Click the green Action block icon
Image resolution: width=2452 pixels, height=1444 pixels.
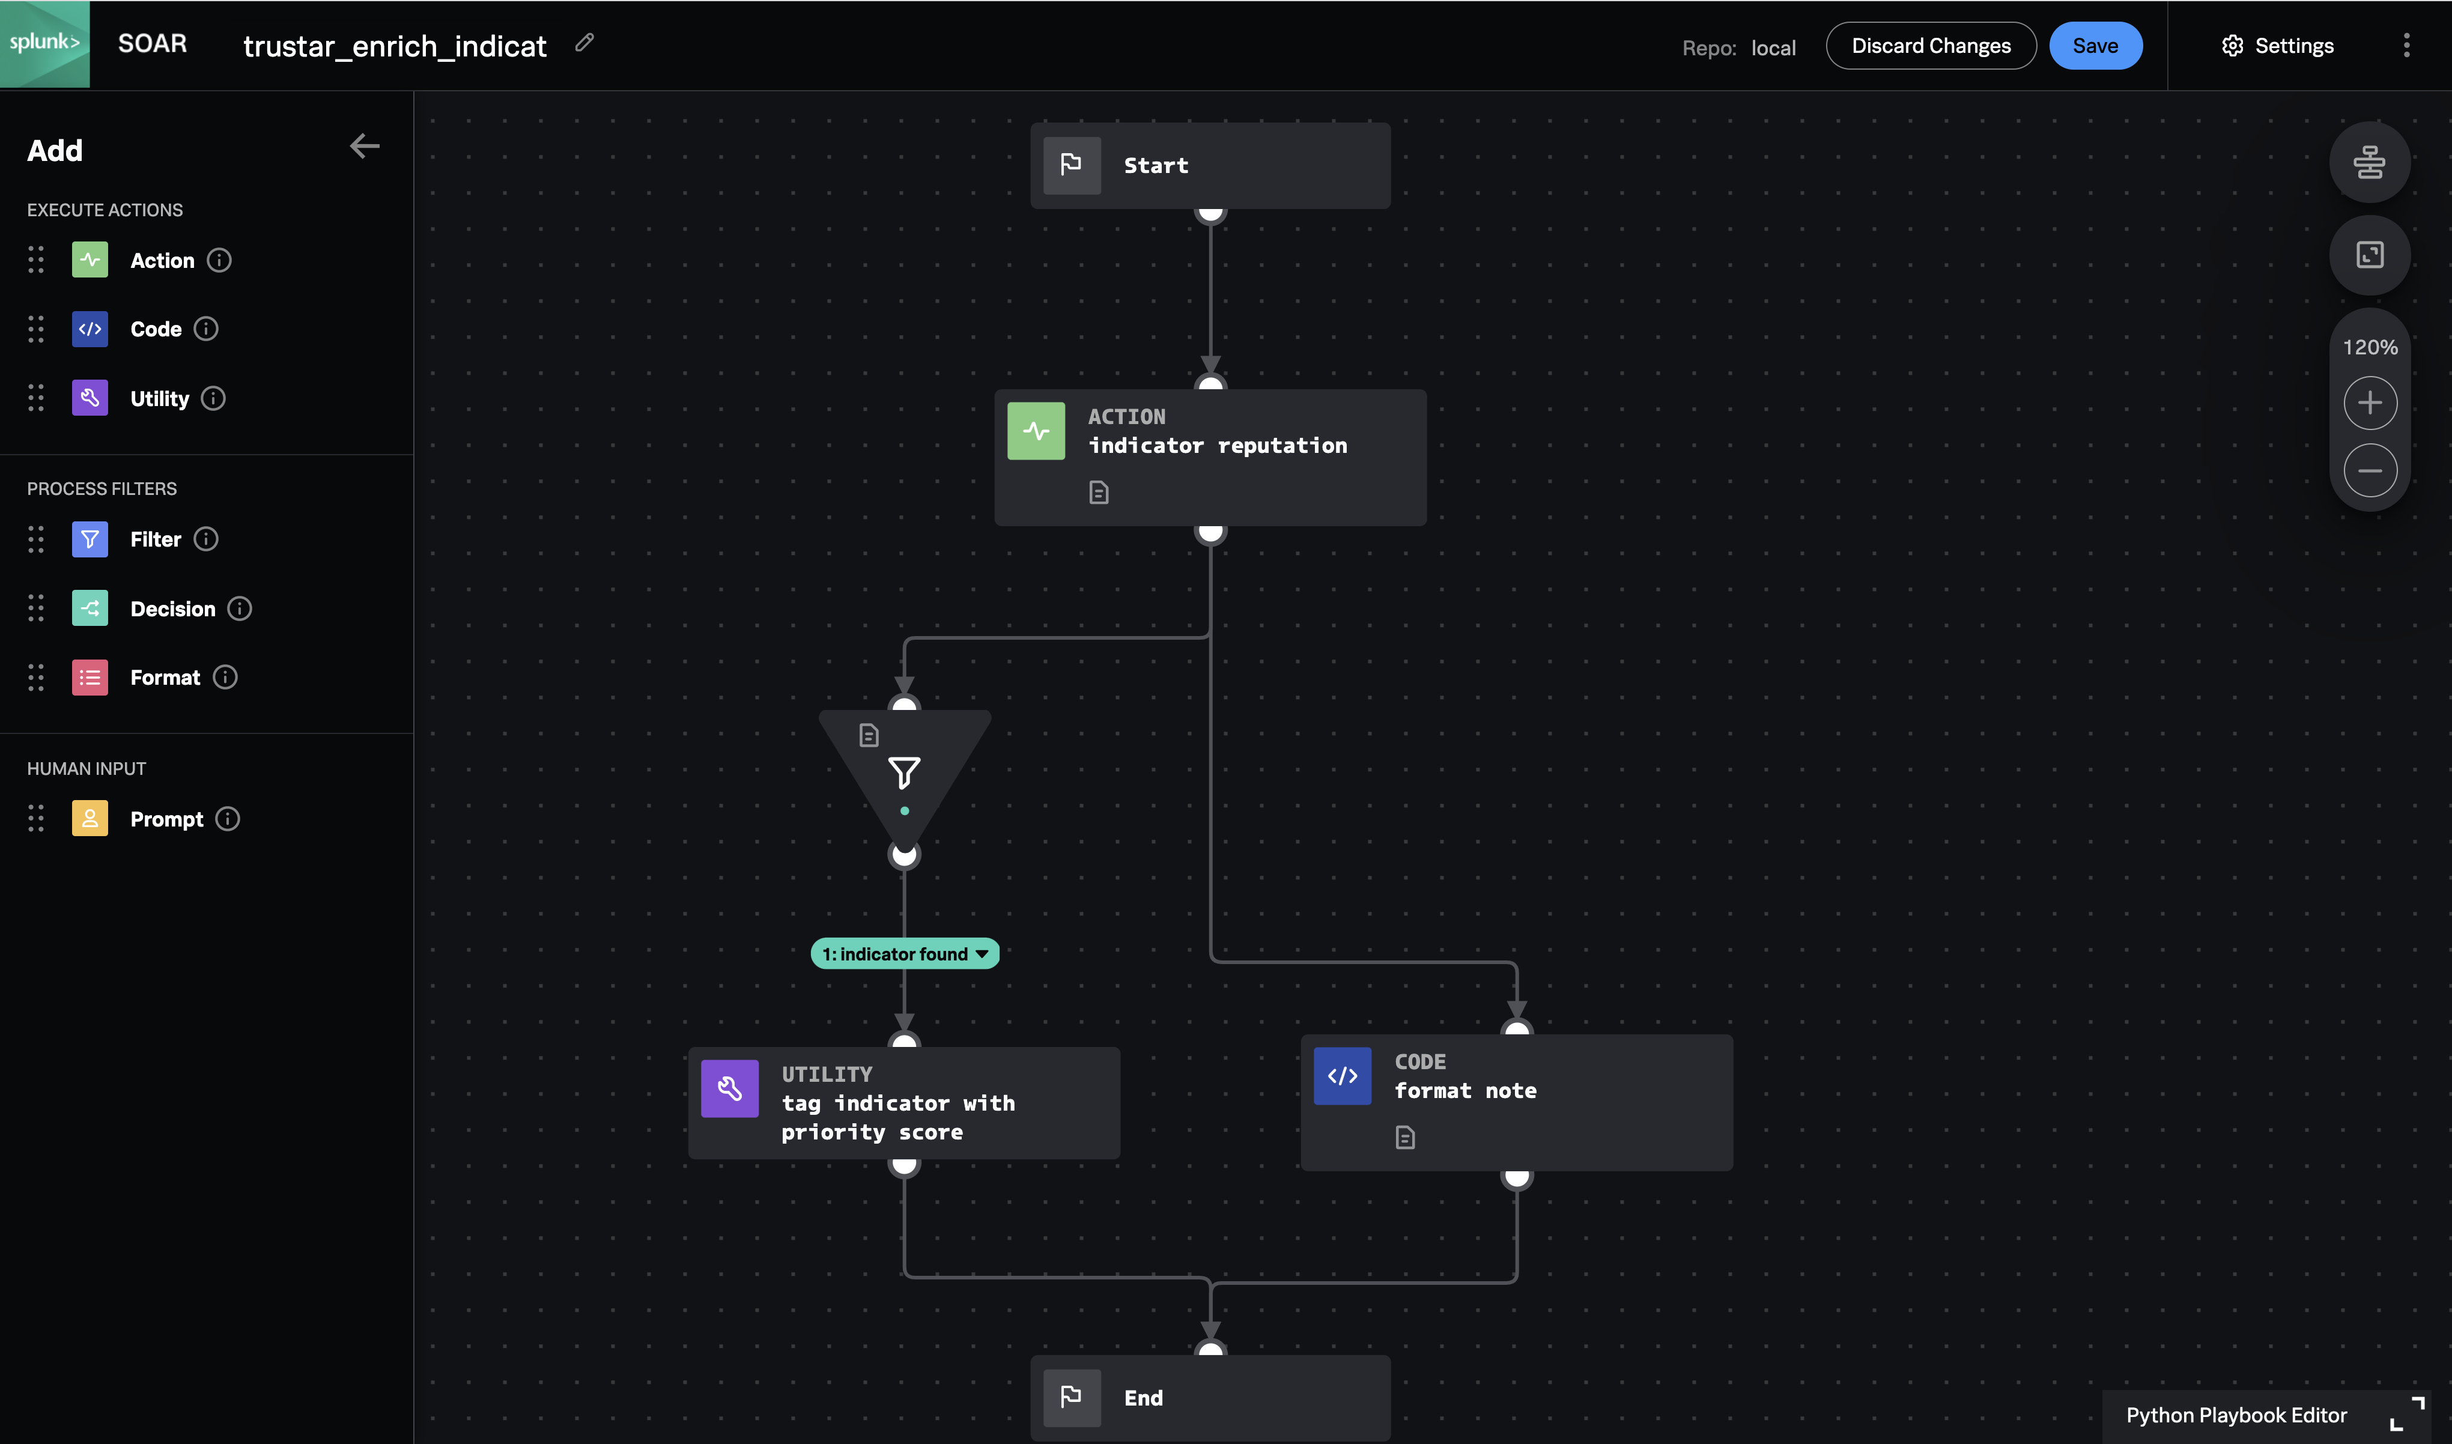tap(90, 260)
